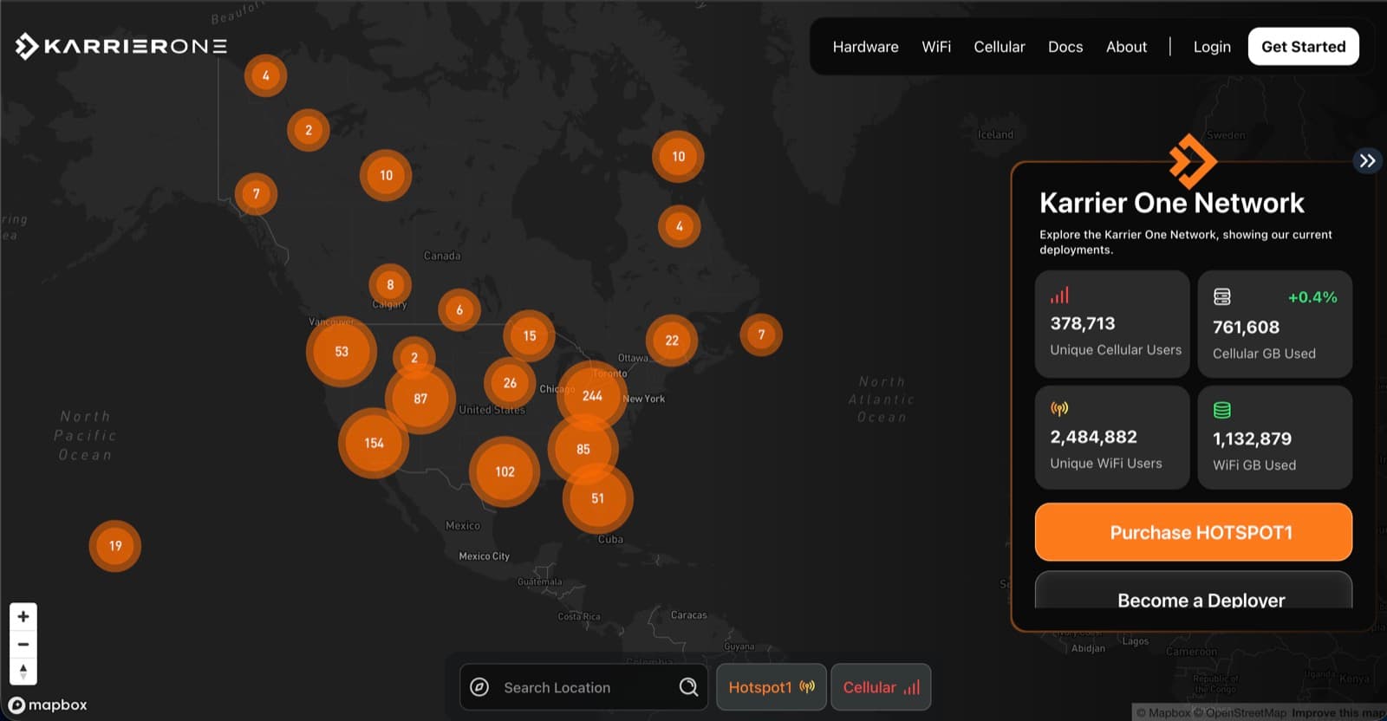Click the 53 cluster near Vancouver

[342, 351]
